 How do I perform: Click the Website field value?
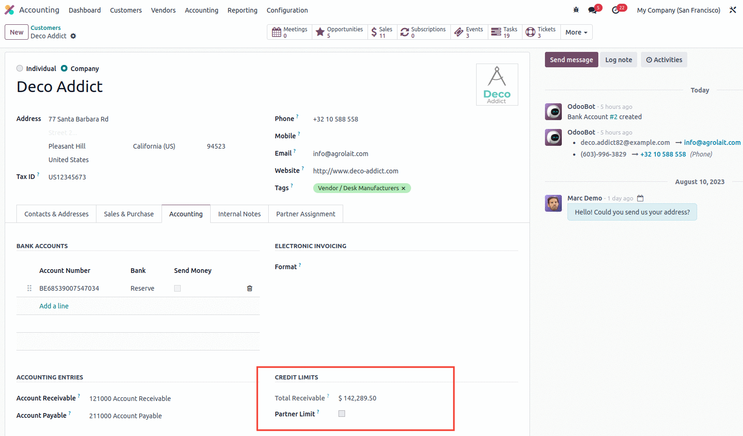pos(356,171)
